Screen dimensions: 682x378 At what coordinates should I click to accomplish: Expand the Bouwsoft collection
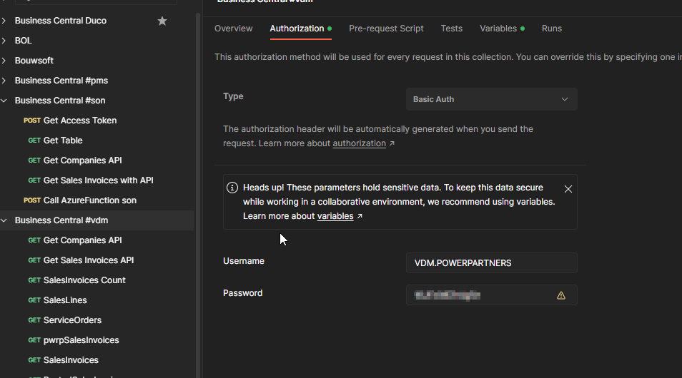[4, 61]
